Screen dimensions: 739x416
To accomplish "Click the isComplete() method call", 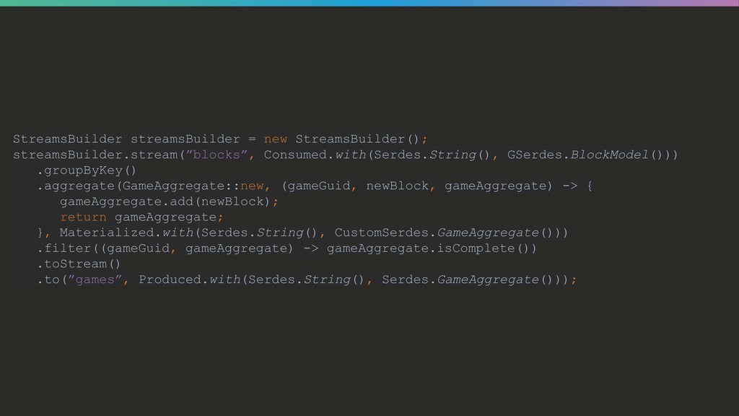I will 486,248.
